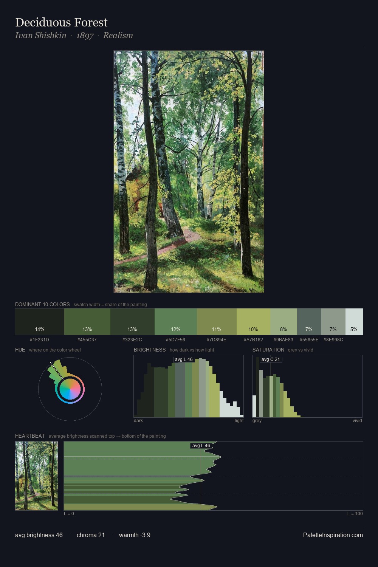Click 'where on the color wheel' caption
The height and width of the screenshot is (567, 378).
click(x=55, y=350)
